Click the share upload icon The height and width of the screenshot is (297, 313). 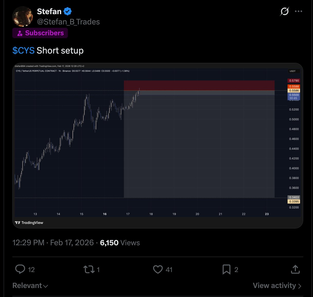[x=295, y=269]
